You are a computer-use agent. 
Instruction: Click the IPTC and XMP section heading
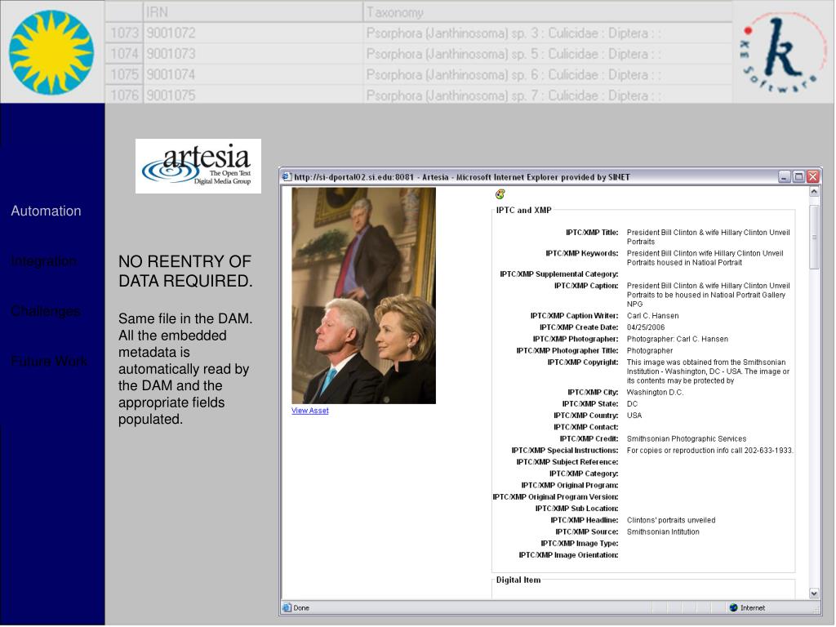(x=523, y=210)
